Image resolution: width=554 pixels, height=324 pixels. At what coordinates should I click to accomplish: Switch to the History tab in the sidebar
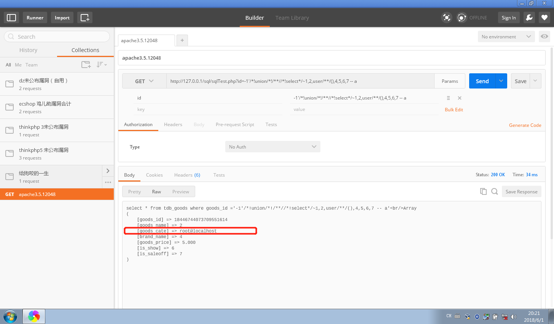[x=29, y=50]
